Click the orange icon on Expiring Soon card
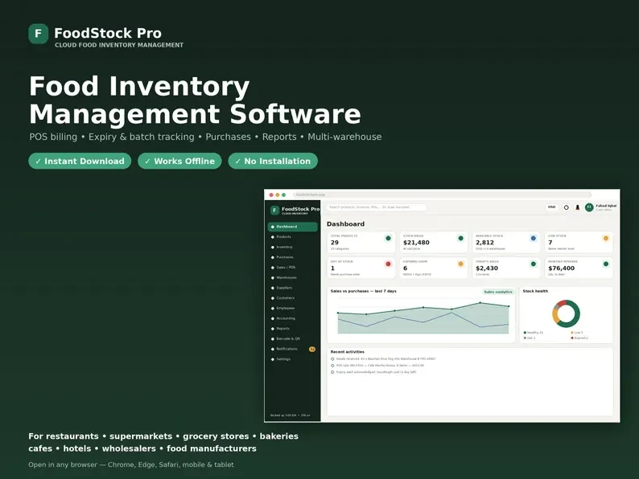This screenshot has width=639, height=479. [460, 264]
